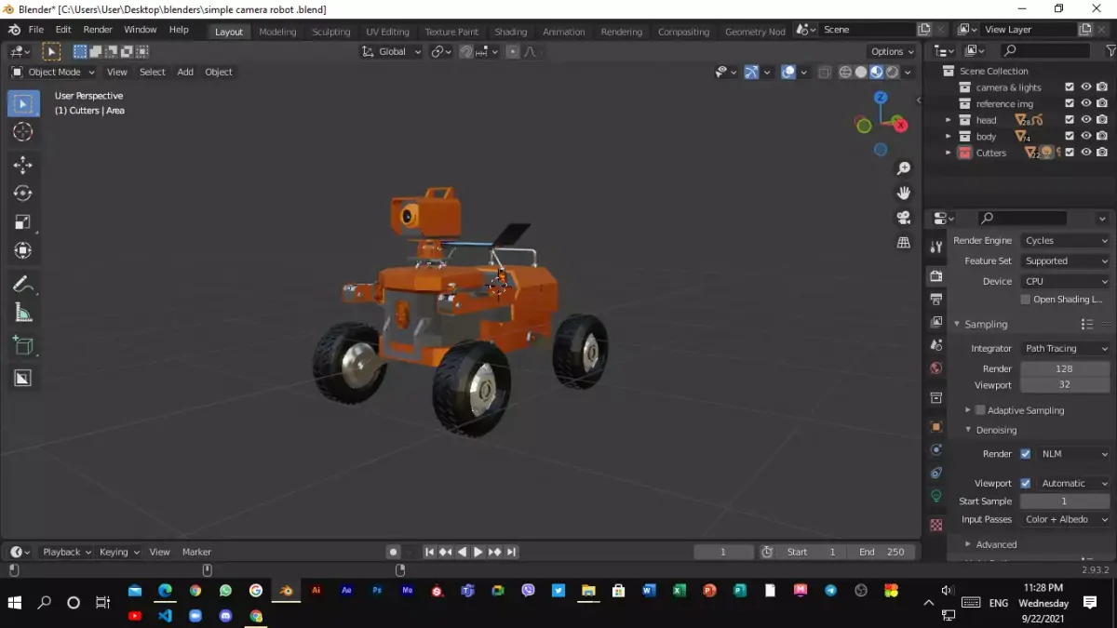Disable Render denoising checkbox
1117x628 pixels.
(x=1025, y=454)
